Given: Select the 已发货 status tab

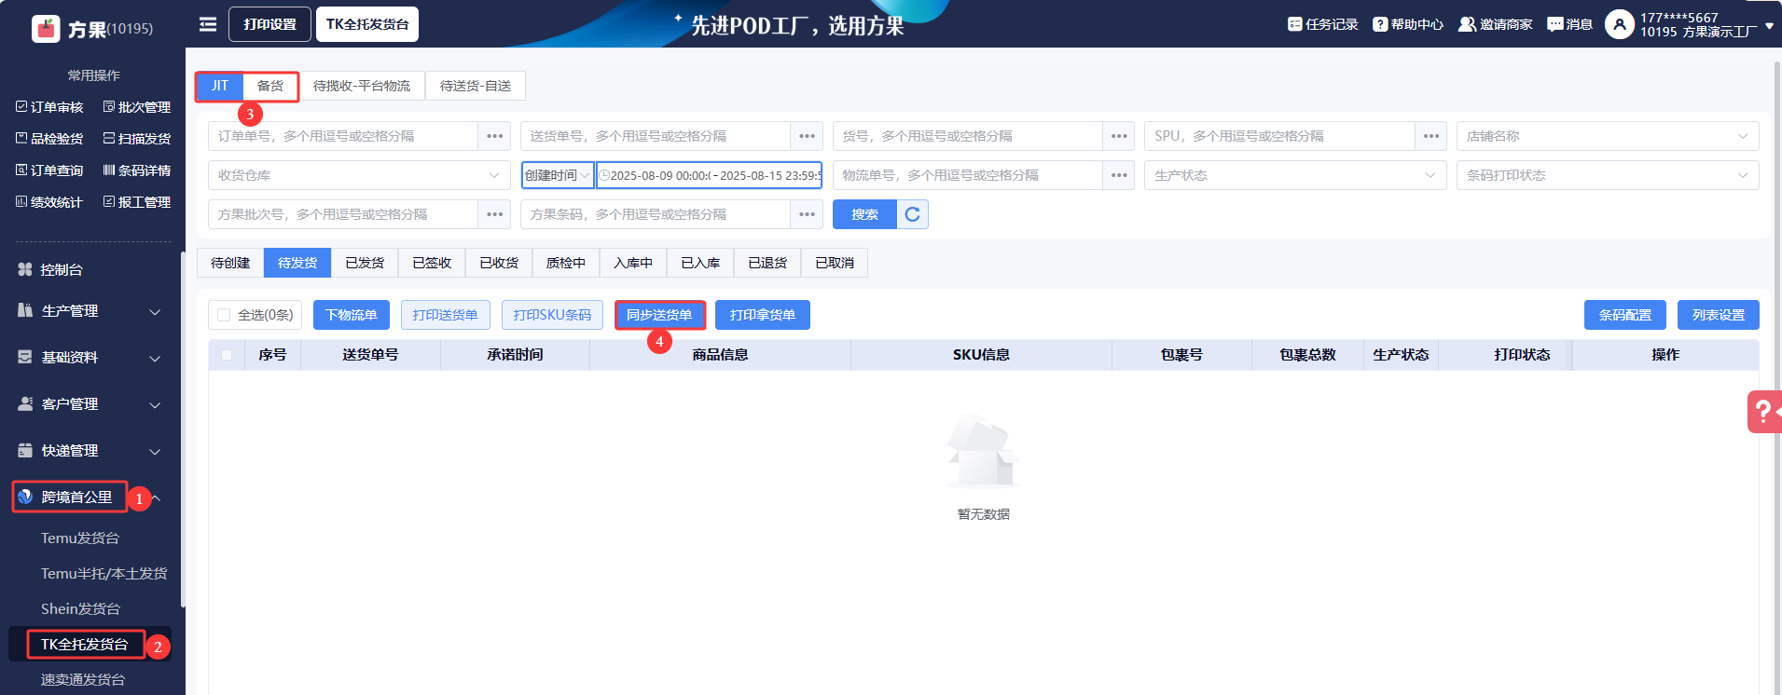Looking at the screenshot, I should [x=365, y=263].
